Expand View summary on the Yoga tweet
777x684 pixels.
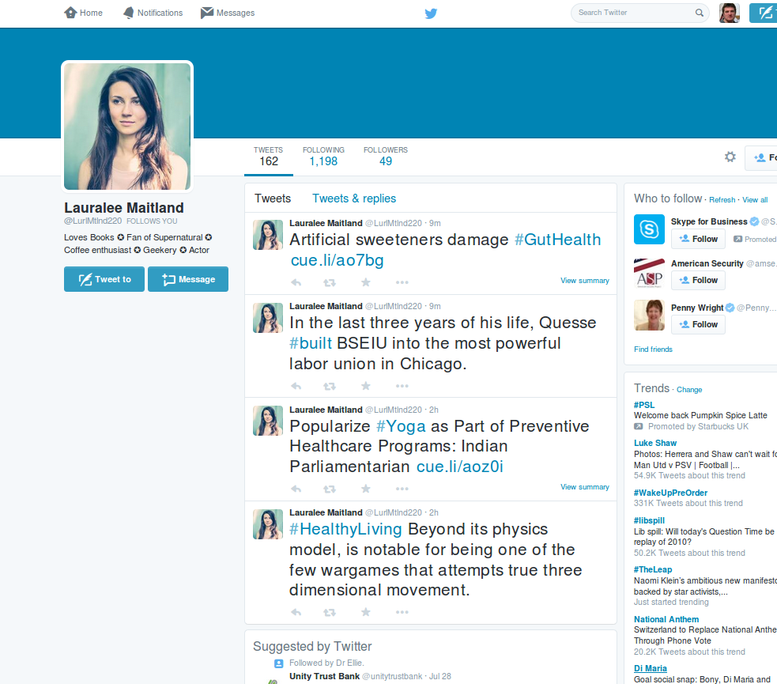tap(584, 487)
